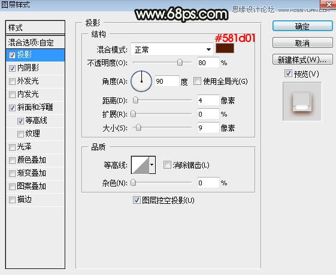Select the 纹理 texture sub-entry
This screenshot has width=336, height=275.
point(35,134)
